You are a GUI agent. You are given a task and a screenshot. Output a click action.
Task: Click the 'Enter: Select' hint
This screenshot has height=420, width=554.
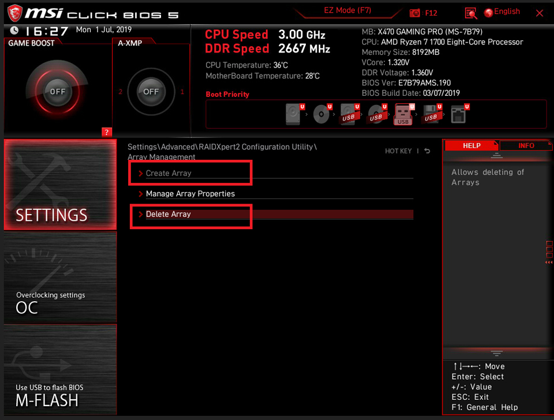pyautogui.click(x=478, y=377)
